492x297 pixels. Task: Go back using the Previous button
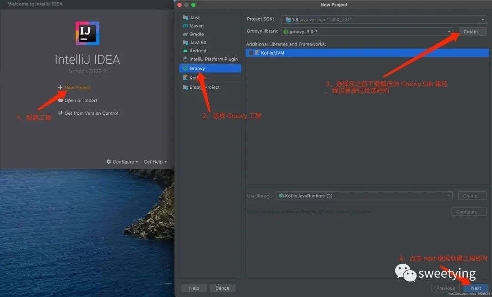pos(446,288)
